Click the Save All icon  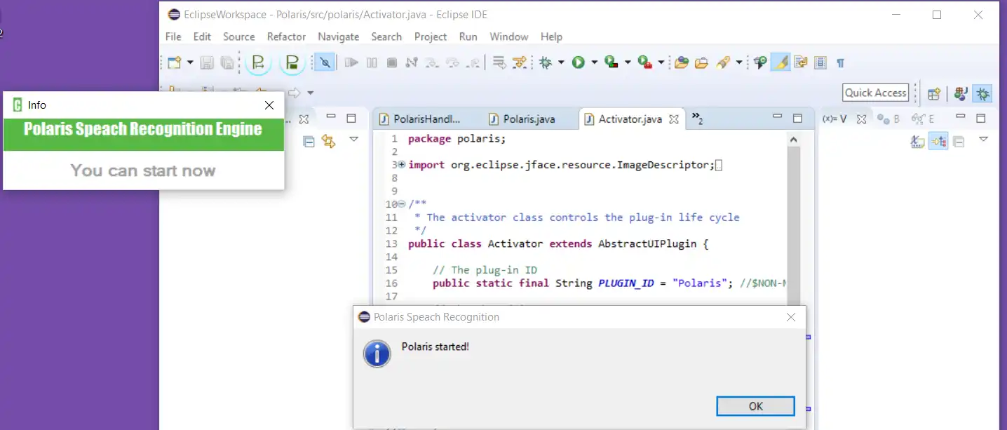227,62
